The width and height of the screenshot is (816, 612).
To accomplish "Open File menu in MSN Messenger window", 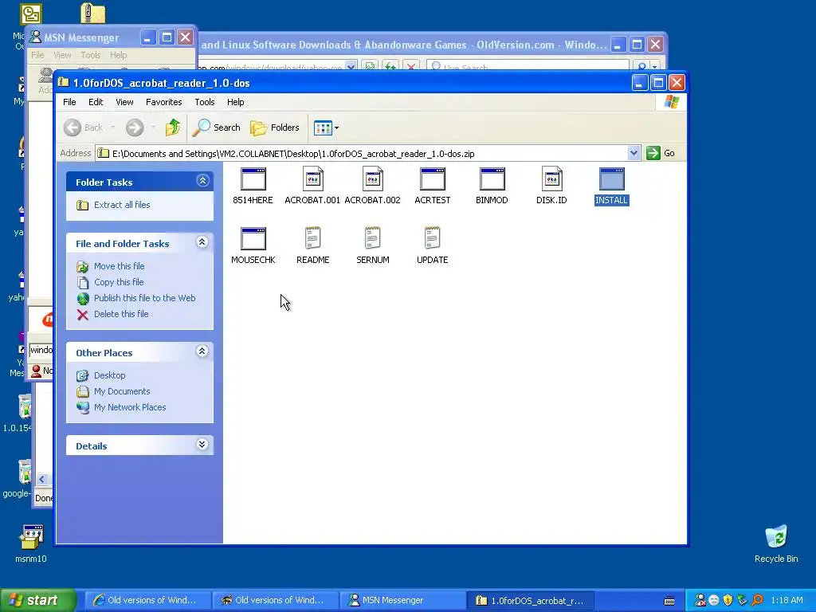I will point(37,55).
